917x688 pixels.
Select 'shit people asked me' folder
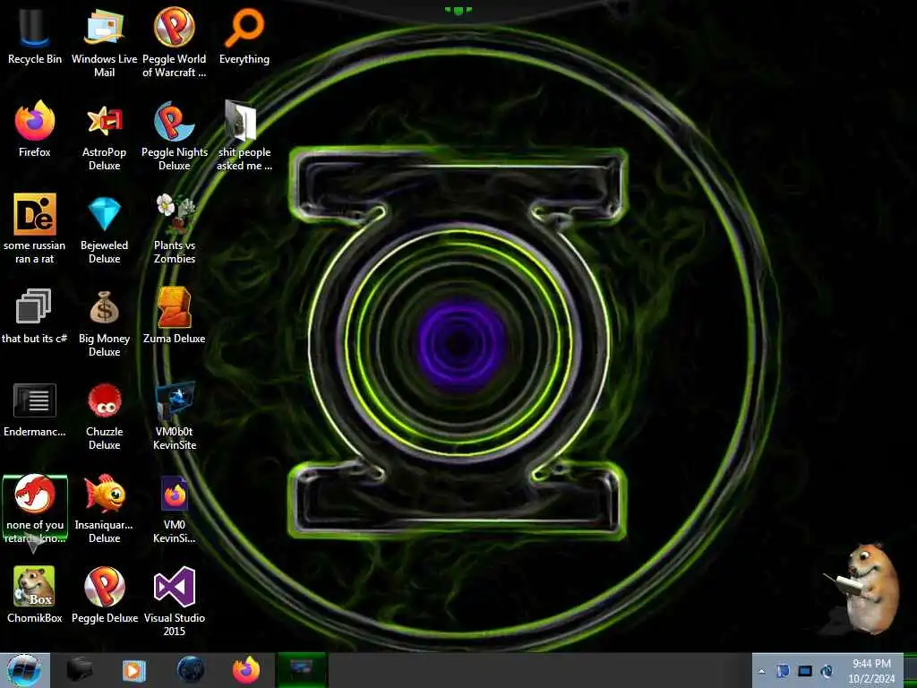(244, 136)
